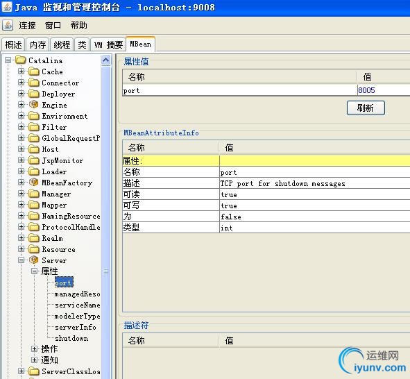The height and width of the screenshot is (379, 410).
Task: Click the Host folder icon
Action: point(34,149)
